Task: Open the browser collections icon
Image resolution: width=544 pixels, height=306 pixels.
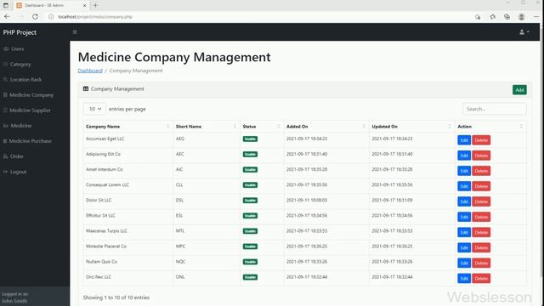Action: (507, 16)
